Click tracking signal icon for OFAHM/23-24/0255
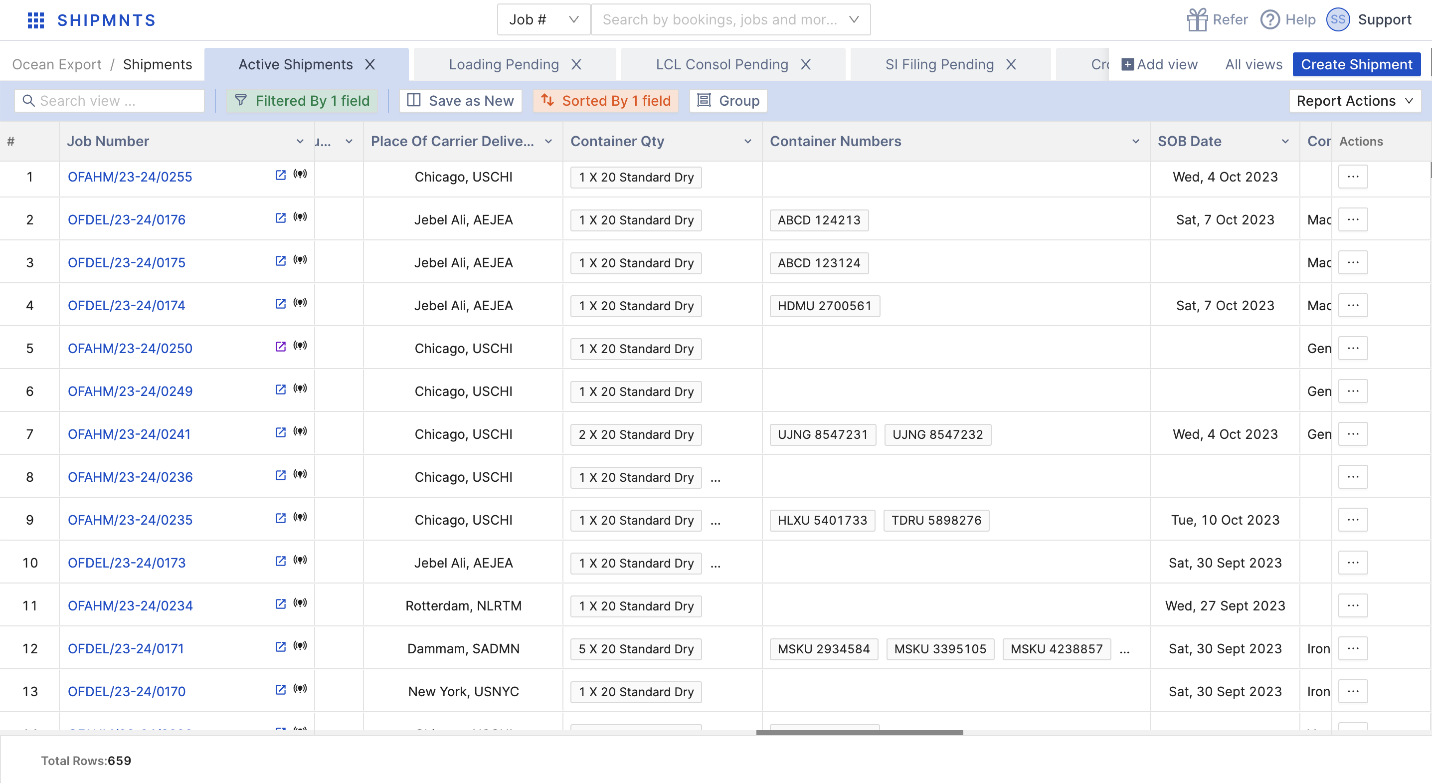Screen dimensions: 1432x783 (300, 174)
